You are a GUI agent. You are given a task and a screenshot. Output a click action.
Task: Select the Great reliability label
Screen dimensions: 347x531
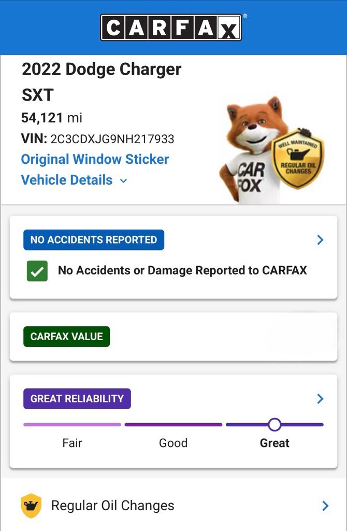pos(274,443)
